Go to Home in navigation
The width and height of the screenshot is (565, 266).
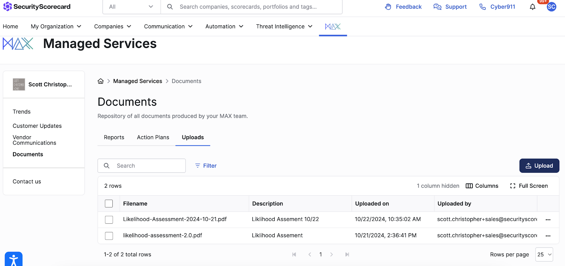pos(11,26)
